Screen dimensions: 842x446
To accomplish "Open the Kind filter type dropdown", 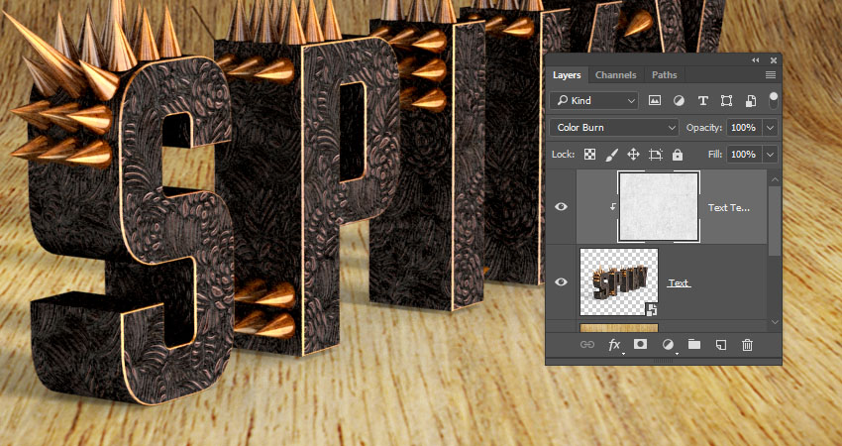I will 594,100.
